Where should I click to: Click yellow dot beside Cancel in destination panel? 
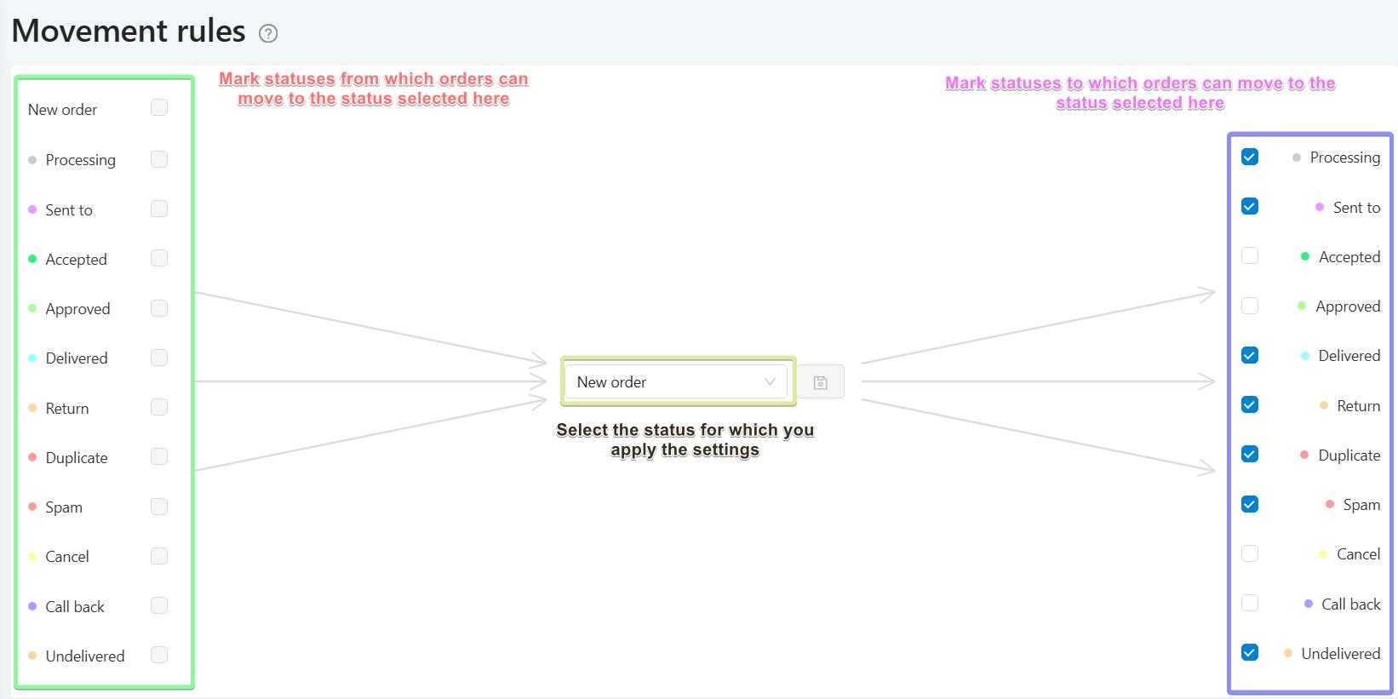tap(1323, 554)
